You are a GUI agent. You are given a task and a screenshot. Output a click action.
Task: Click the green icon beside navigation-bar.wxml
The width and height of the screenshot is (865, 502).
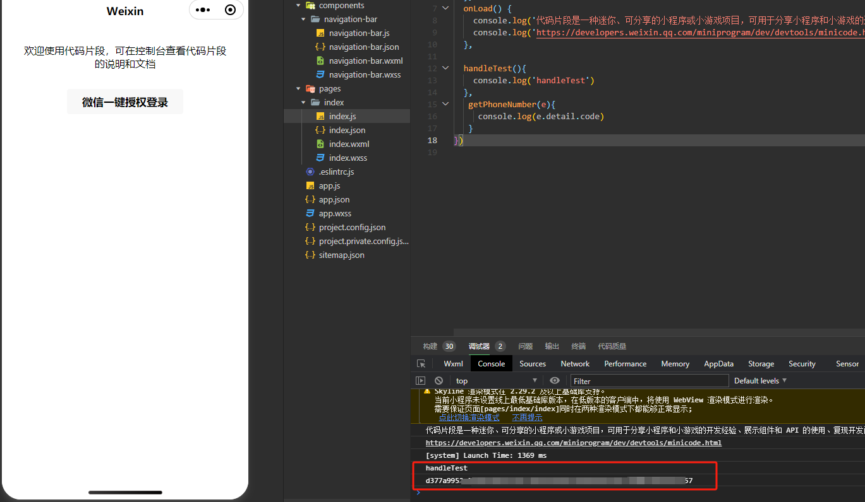click(320, 61)
